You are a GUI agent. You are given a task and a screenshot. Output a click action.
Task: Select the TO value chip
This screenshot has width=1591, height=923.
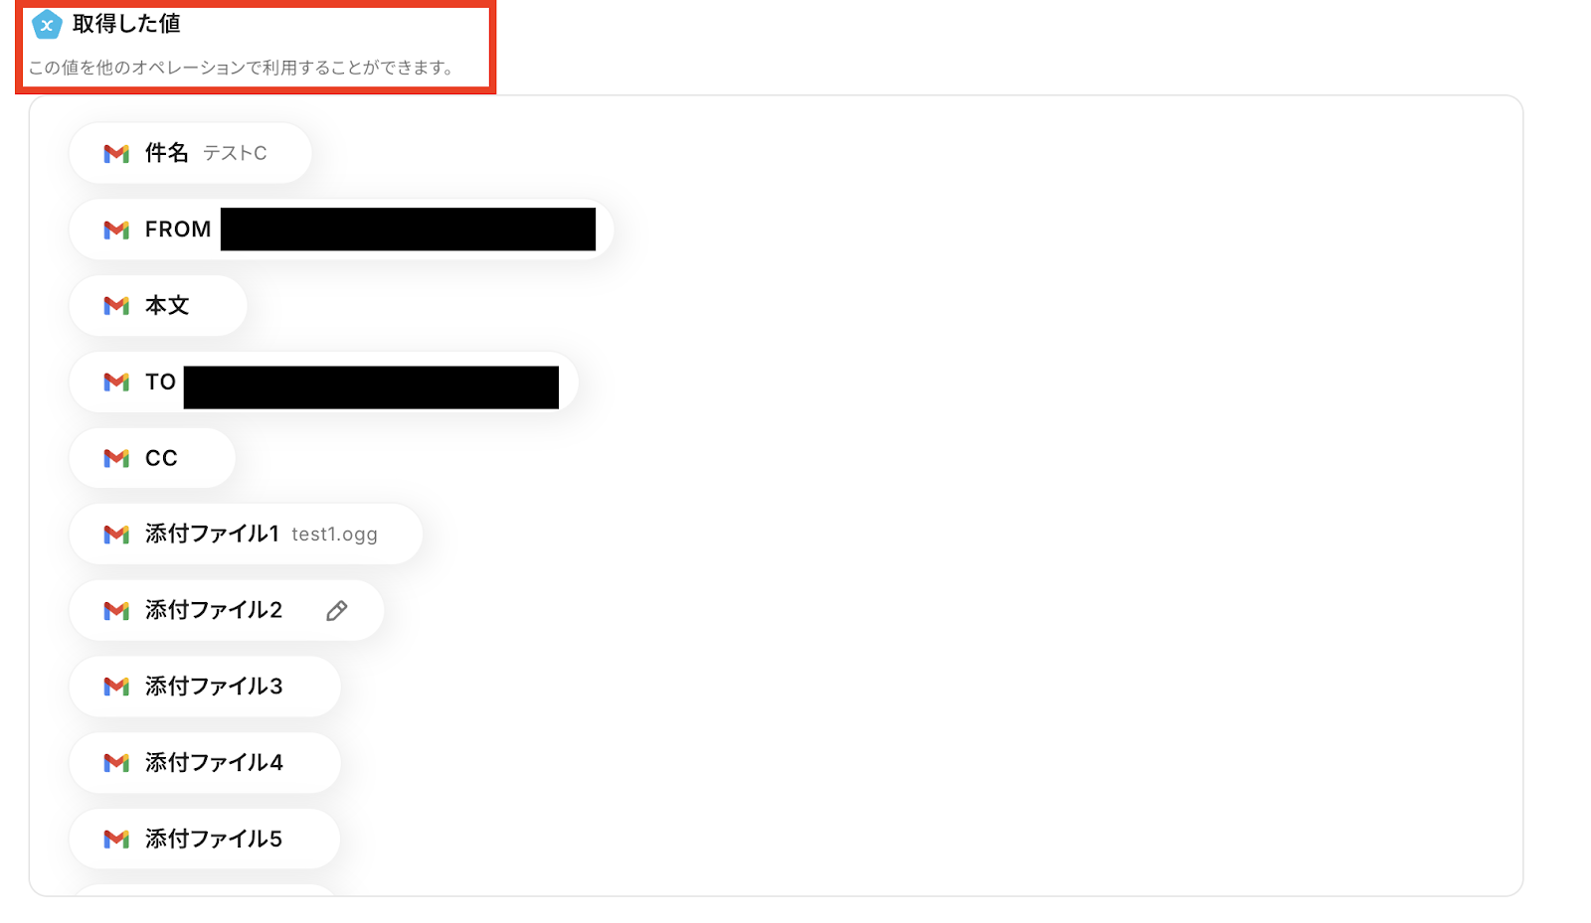click(x=323, y=382)
